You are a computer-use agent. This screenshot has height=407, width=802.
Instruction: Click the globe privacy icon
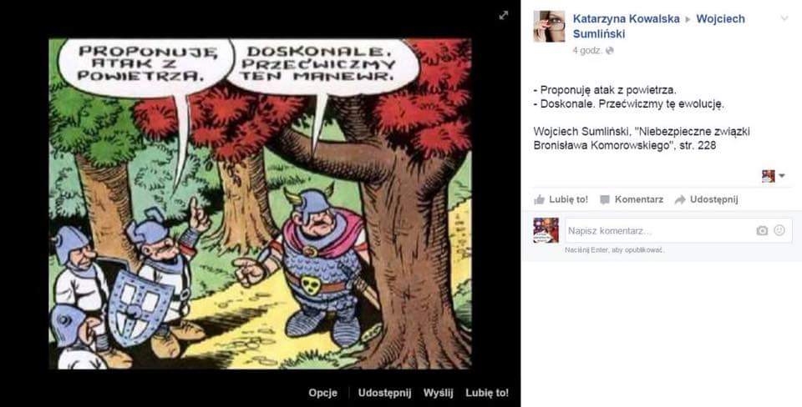(x=609, y=51)
